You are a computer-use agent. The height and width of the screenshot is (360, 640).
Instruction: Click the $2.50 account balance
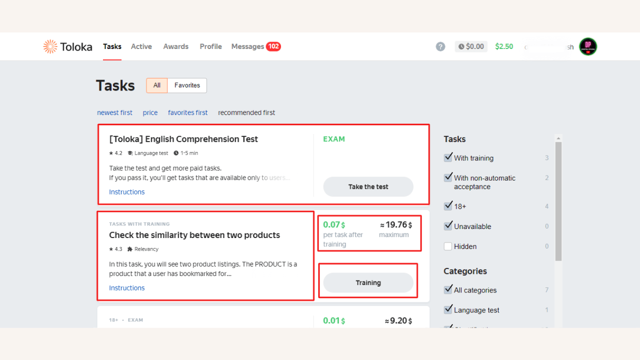pyautogui.click(x=504, y=46)
